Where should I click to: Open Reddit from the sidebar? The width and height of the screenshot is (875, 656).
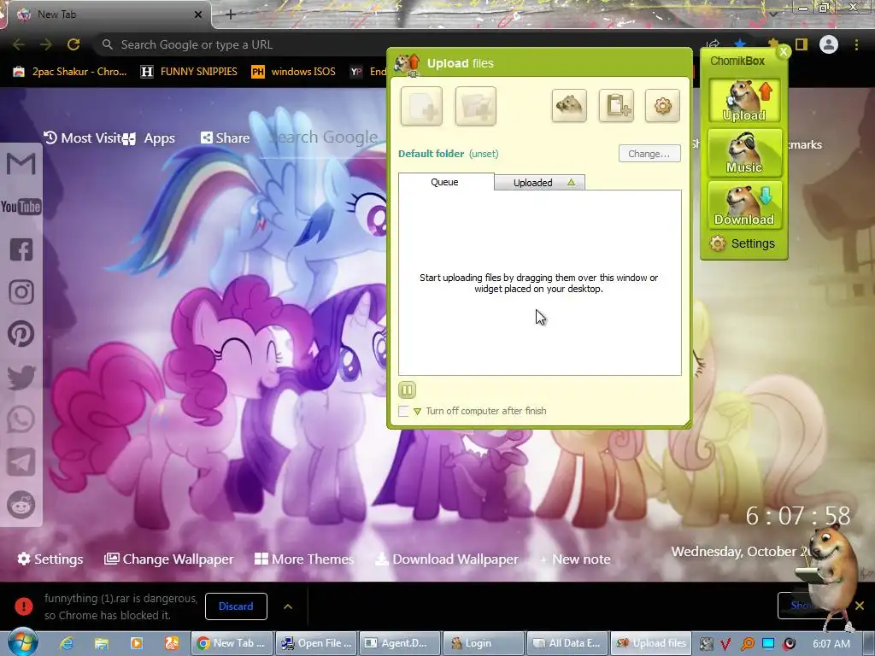coord(21,506)
